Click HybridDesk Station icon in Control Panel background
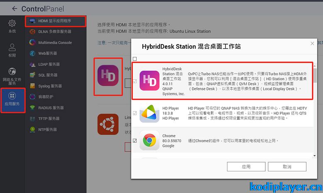Screen dimensions: 323x193 108,76
